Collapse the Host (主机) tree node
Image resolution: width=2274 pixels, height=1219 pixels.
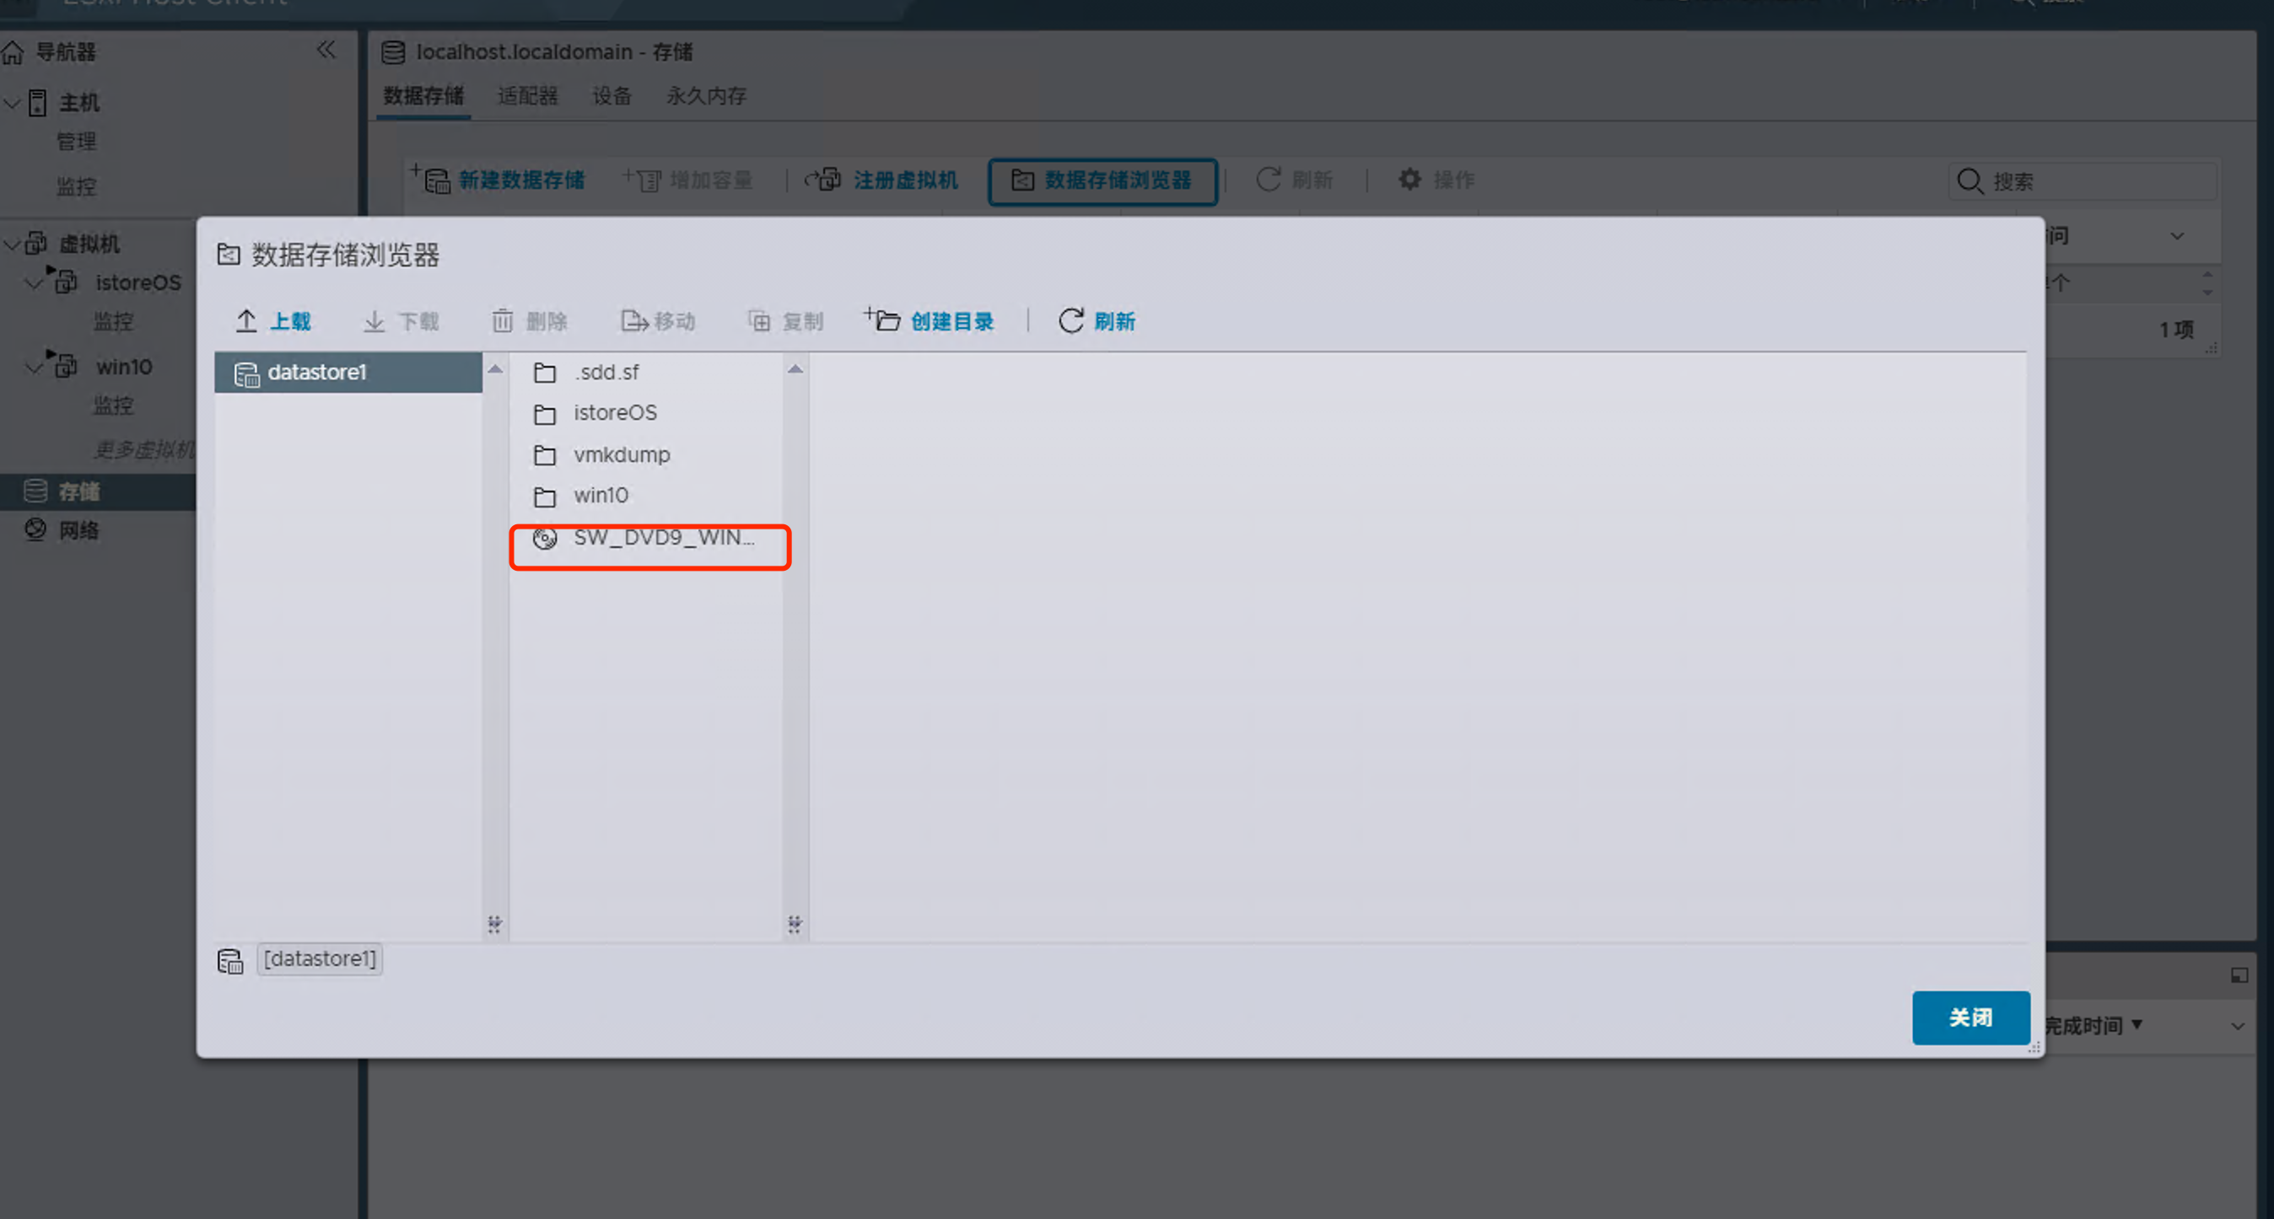pyautogui.click(x=13, y=103)
